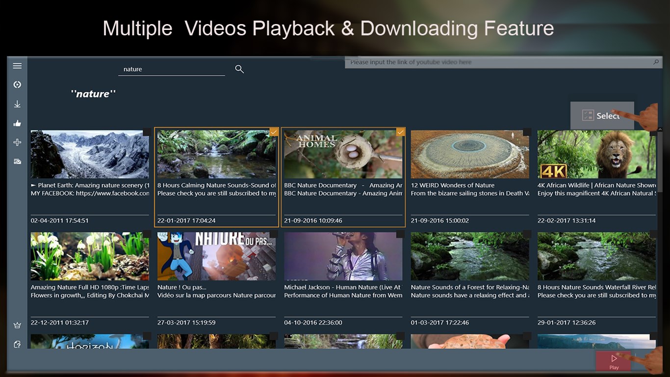This screenshot has width=670, height=377.
Task: Click the date '22-12-2011 01:32:17'
Action: pos(60,323)
